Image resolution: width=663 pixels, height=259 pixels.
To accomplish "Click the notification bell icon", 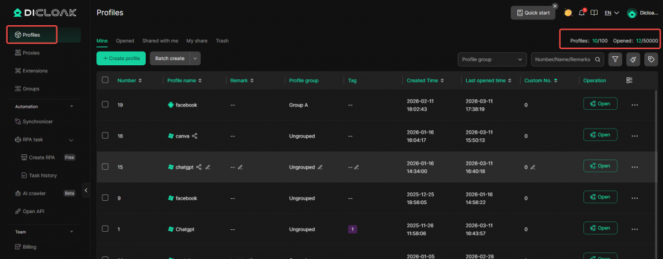I will point(581,13).
